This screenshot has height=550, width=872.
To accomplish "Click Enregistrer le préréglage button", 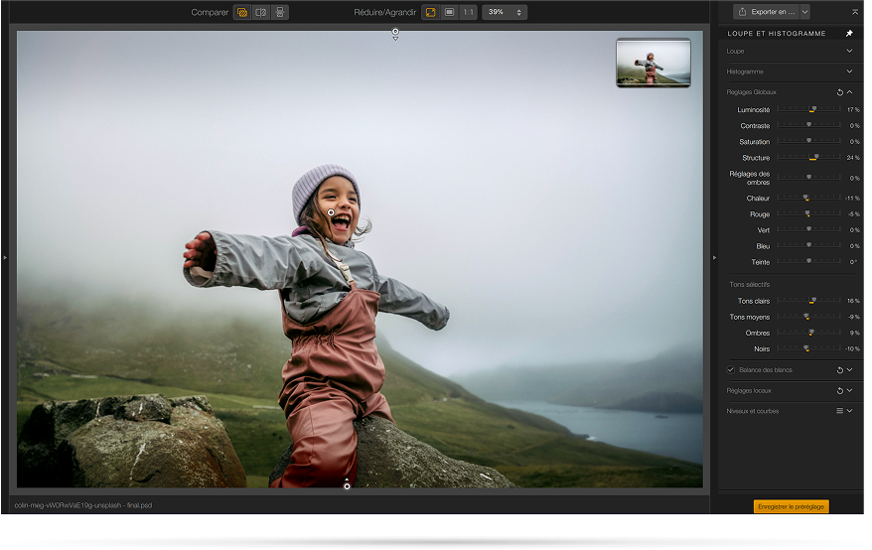I will 791,506.
